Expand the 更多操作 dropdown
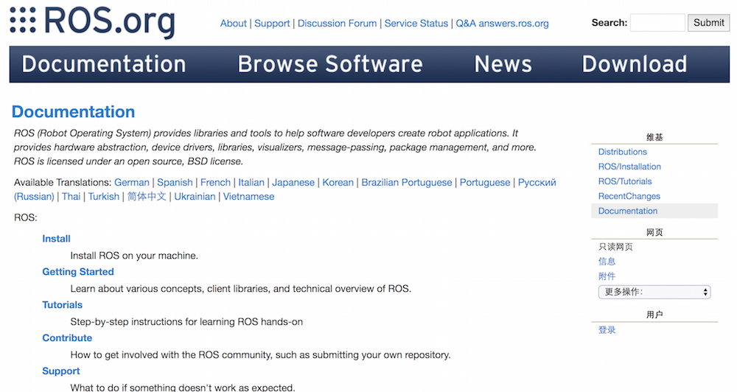 (x=654, y=292)
